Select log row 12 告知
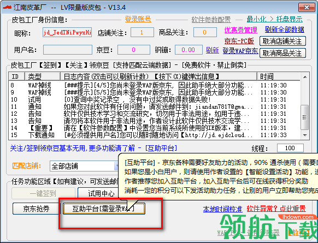 (x=154, y=114)
